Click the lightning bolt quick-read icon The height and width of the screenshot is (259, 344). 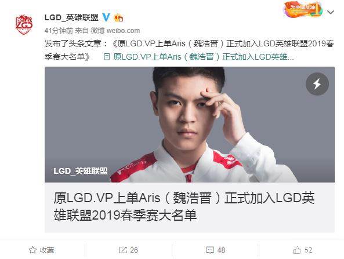point(317,84)
